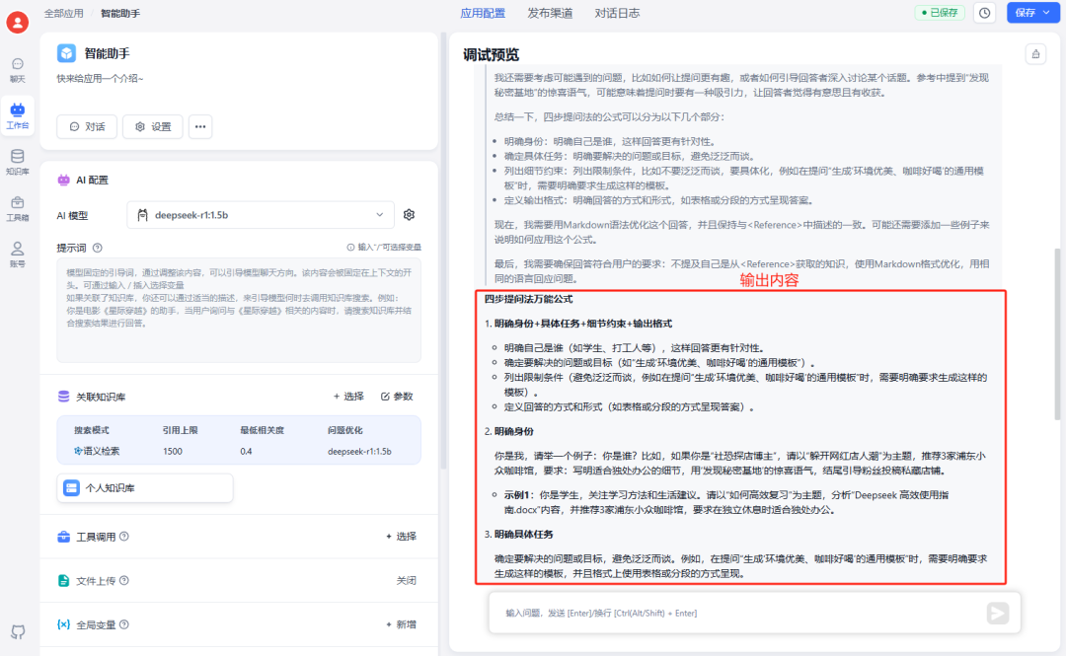This screenshot has width=1066, height=656.
Task: Click the clear chat icon in 调试预览
Action: [x=1035, y=54]
